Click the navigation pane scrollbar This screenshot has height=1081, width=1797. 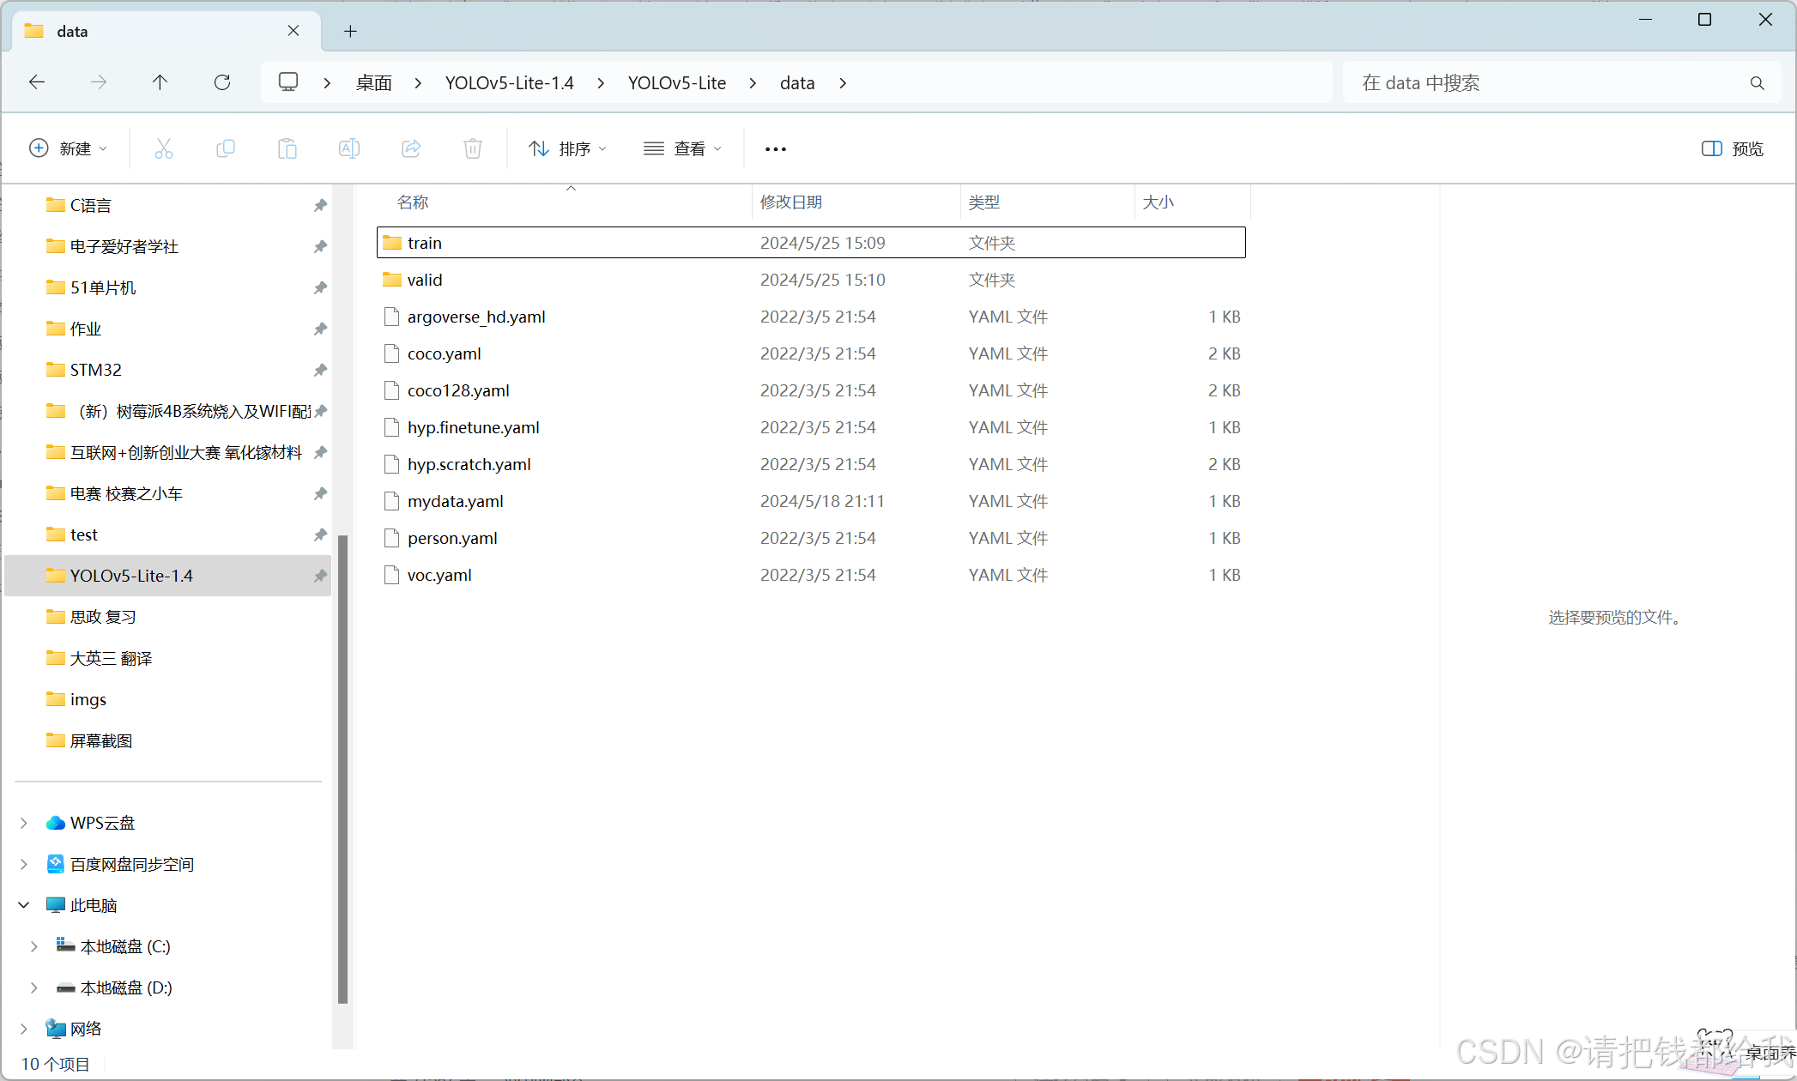coord(342,770)
